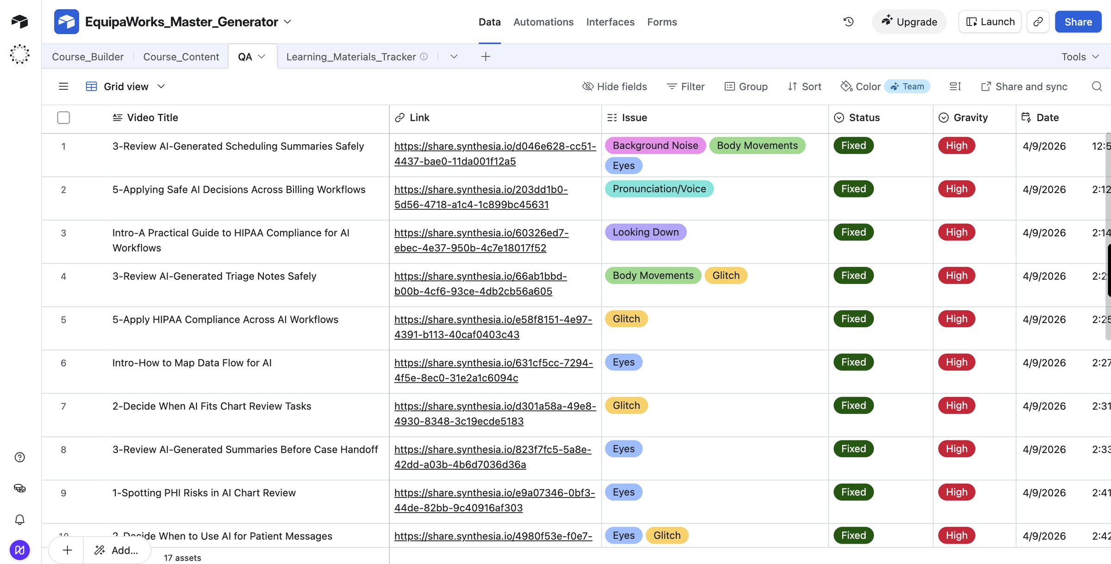Image resolution: width=1111 pixels, height=564 pixels.
Task: Click the Airtable home icon
Action: point(19,21)
